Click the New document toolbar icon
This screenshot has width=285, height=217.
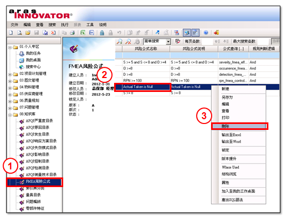11,33
